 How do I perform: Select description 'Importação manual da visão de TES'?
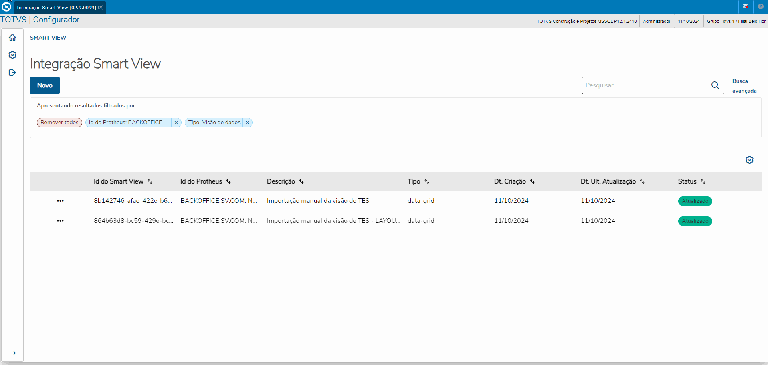[x=318, y=201]
